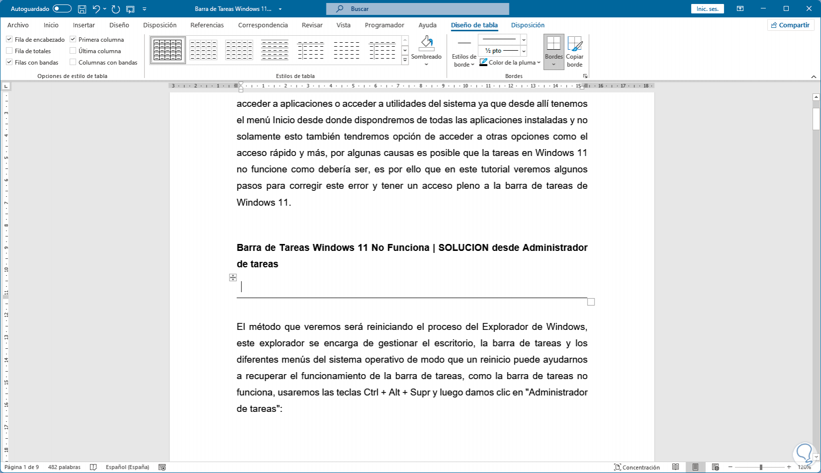821x473 pixels.
Task: Switch to the Referencias tab
Action: click(x=207, y=25)
